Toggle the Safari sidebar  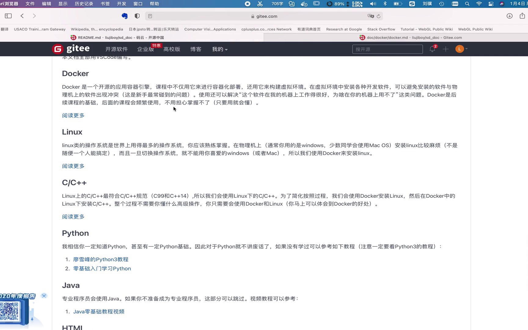click(x=8, y=16)
